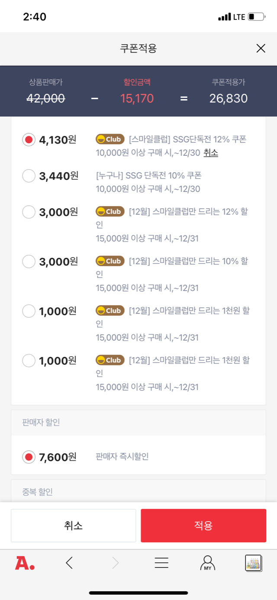277x600 pixels.
Task: Select the 3,000원 Smile Club 12% coupon
Action: point(29,212)
